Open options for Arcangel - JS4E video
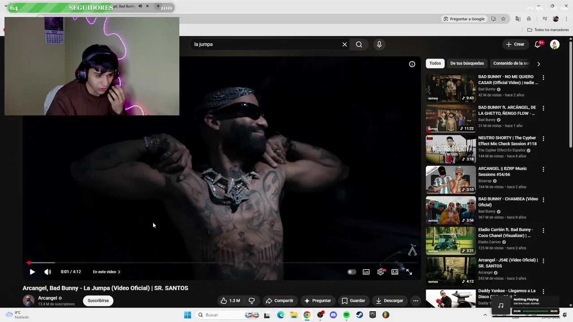Viewport: 573px width, 322px height. tap(543, 261)
